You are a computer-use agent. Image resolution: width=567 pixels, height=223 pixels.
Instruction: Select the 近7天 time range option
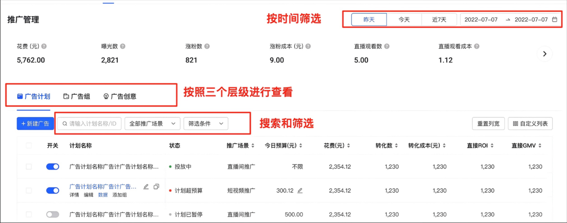click(x=439, y=20)
